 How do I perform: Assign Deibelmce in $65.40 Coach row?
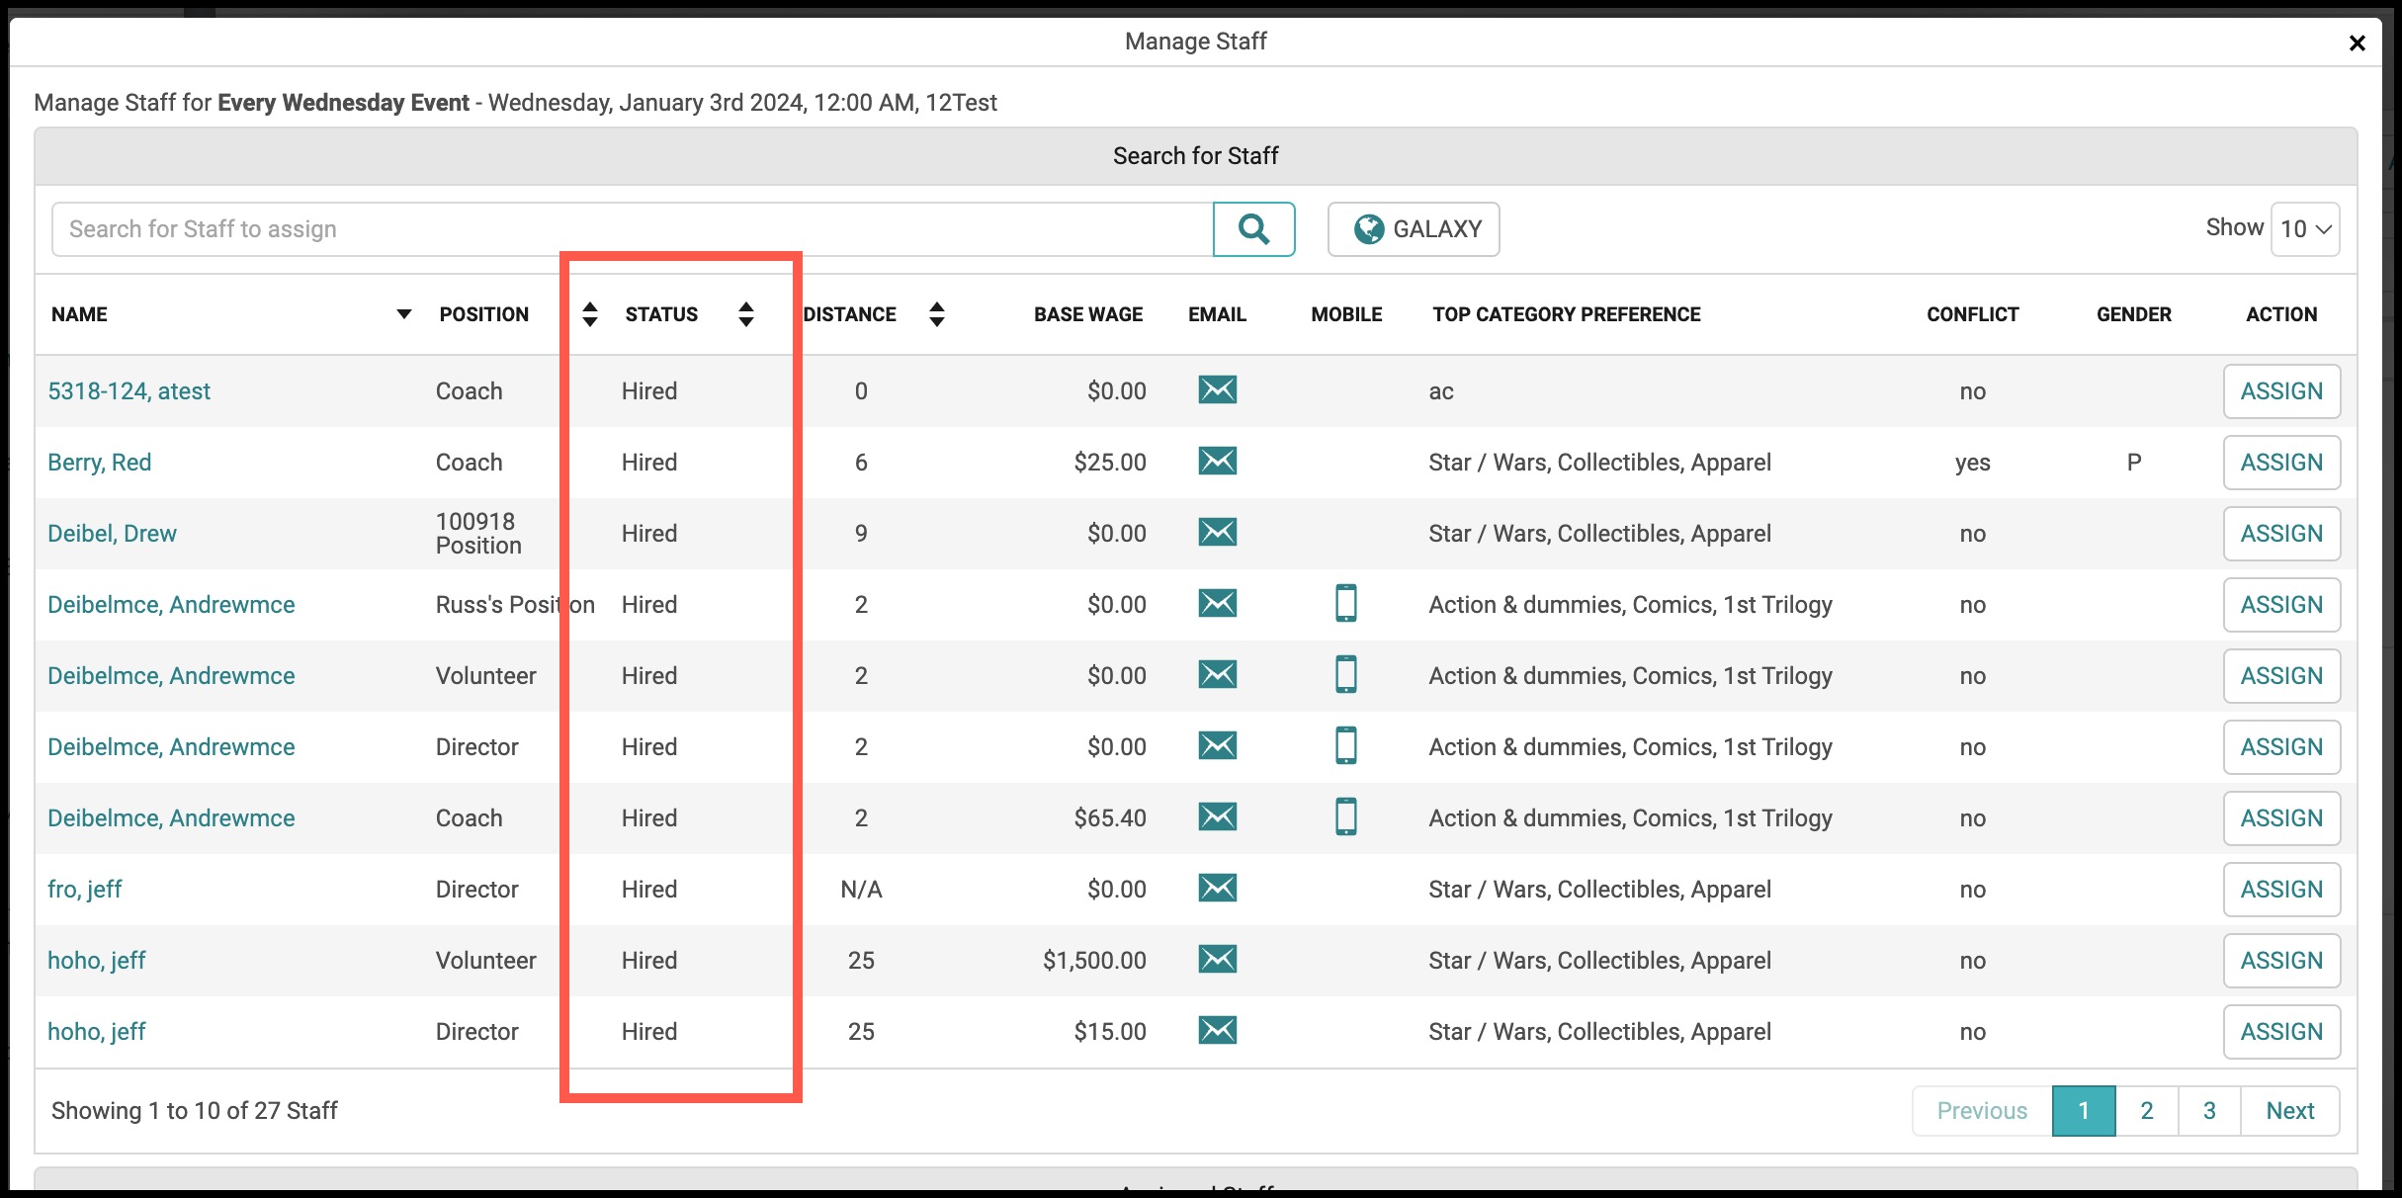click(x=2281, y=818)
